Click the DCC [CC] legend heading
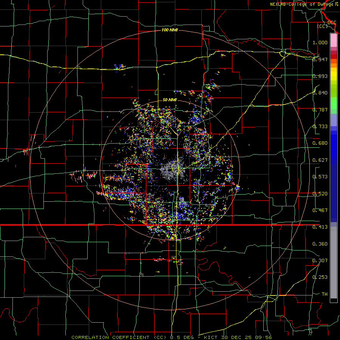This screenshot has height=340, width=340. (x=328, y=24)
